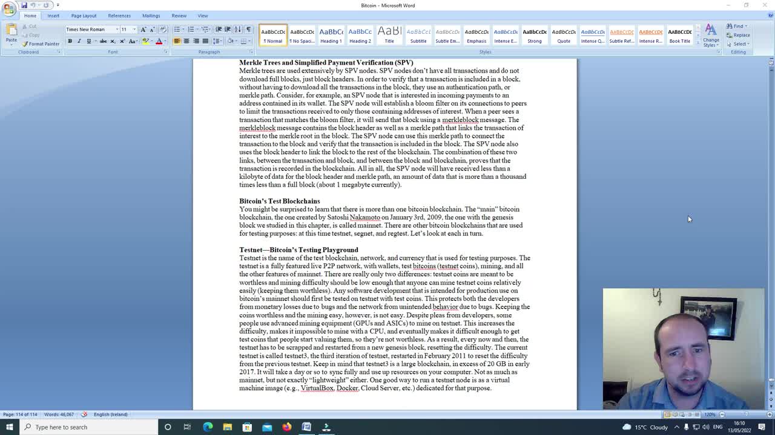Toggle bold formatting
The width and height of the screenshot is (775, 435).
[70, 41]
